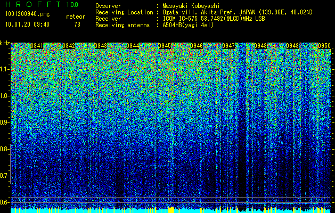Click the version number 1.0.0

(72, 5)
